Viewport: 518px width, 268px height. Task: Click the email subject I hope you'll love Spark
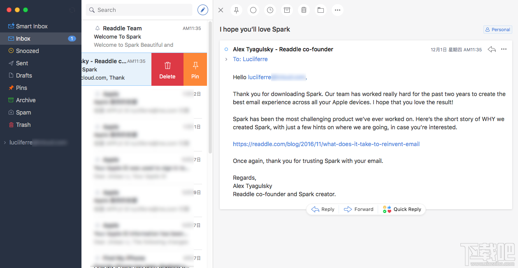tap(255, 30)
